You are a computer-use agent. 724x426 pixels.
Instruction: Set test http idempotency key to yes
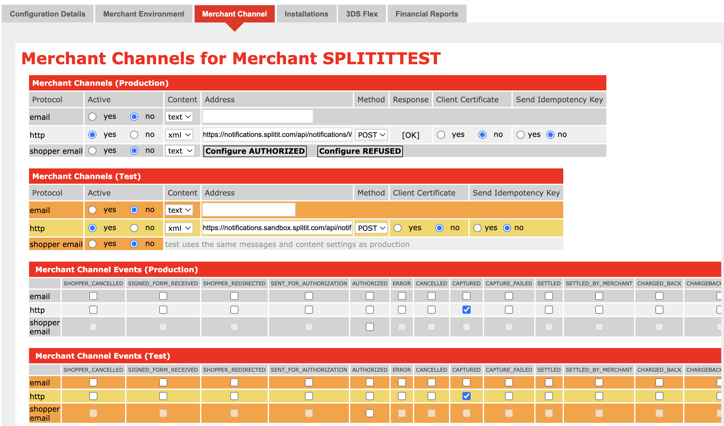tap(477, 228)
